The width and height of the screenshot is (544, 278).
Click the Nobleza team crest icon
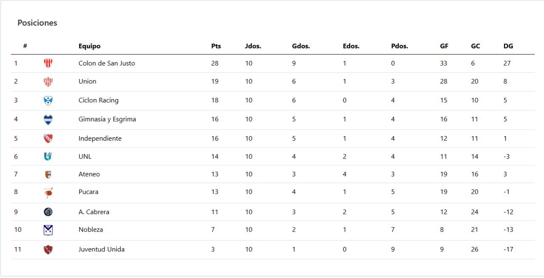pos(48,230)
